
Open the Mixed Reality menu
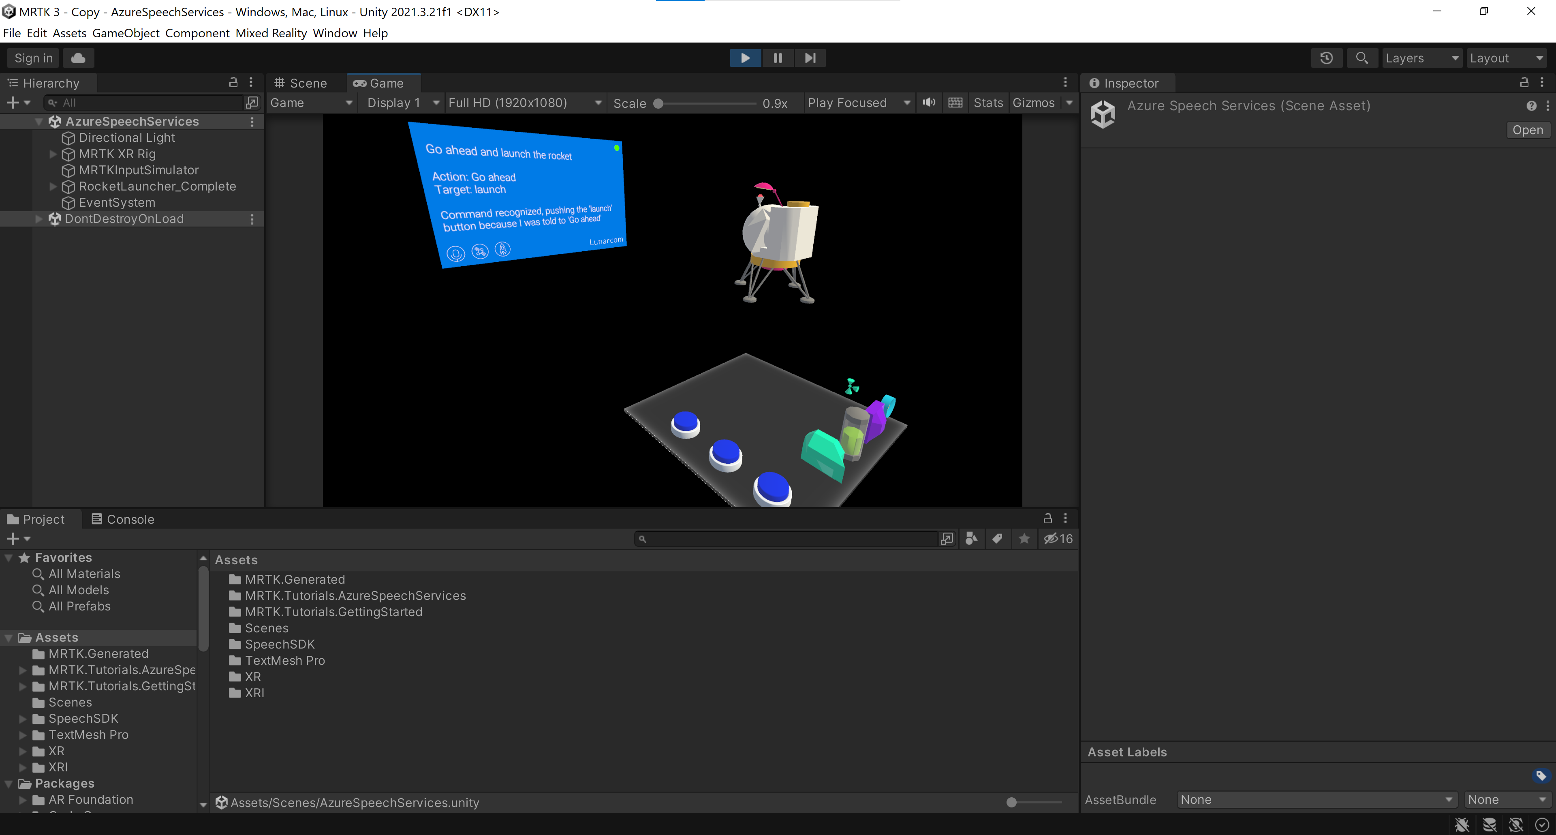[x=271, y=33]
